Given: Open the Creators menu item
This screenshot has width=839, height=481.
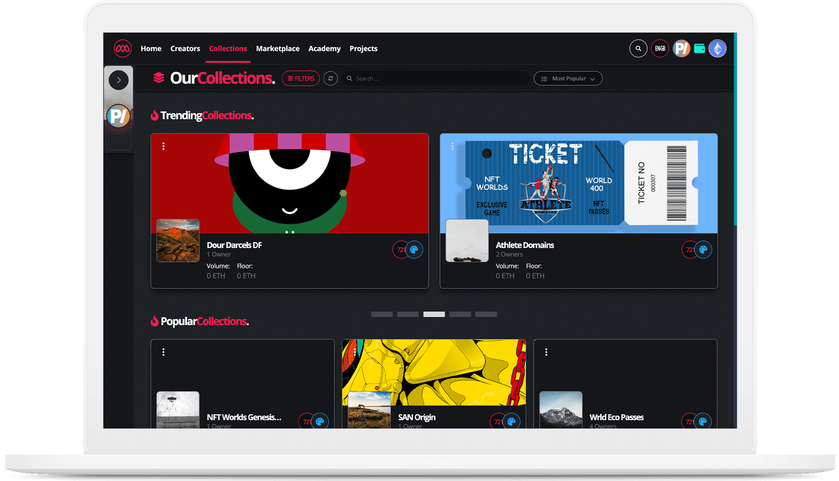Looking at the screenshot, I should pos(185,48).
